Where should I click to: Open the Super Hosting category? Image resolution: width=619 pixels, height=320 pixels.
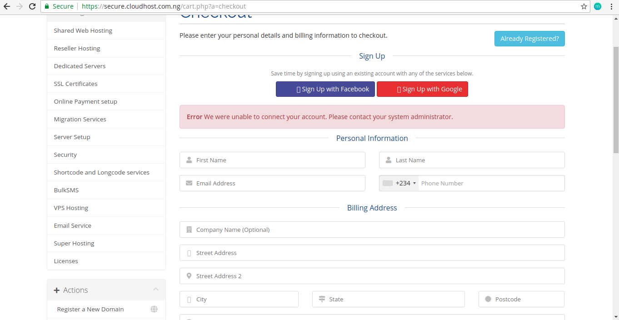[106, 243]
